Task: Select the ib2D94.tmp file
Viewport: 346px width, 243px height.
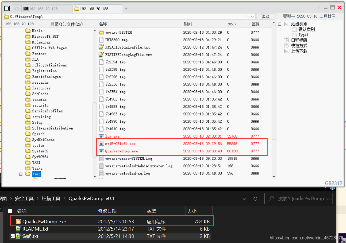Action: (x=115, y=62)
